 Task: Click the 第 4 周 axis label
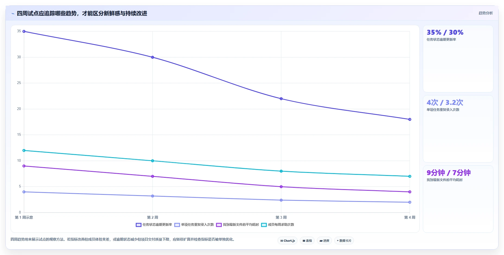pos(410,217)
